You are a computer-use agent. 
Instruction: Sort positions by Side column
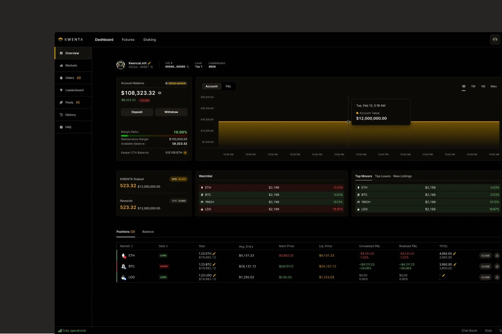tap(163, 246)
